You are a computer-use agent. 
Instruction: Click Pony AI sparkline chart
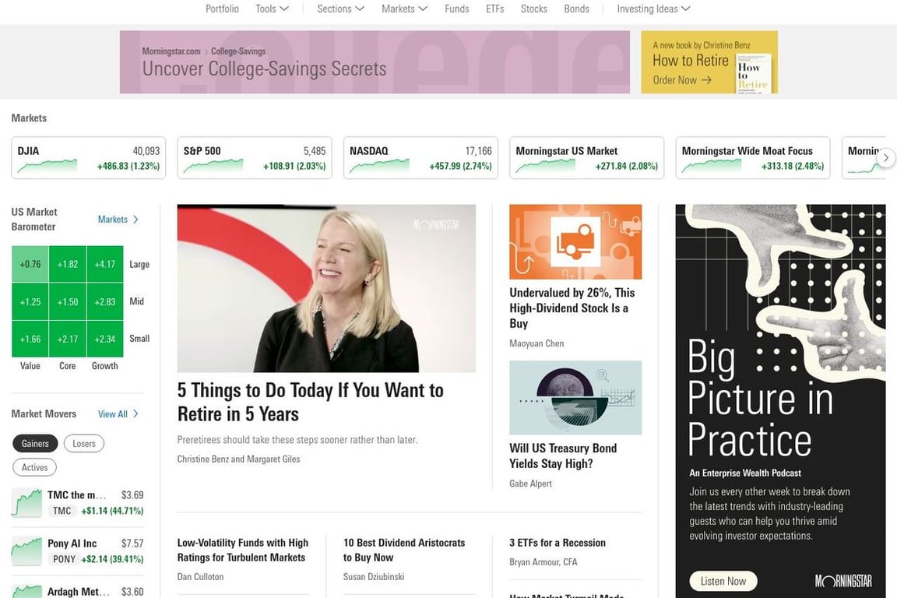27,551
